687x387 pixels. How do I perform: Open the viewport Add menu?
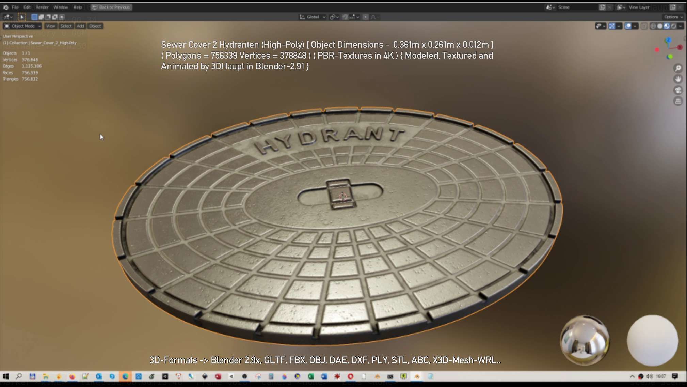[x=80, y=26]
